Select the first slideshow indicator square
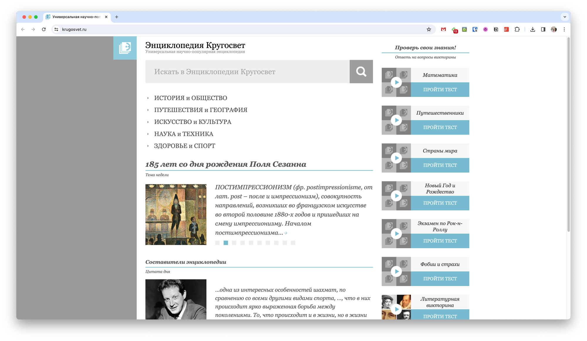Viewport: 587px width, 341px height. point(217,243)
